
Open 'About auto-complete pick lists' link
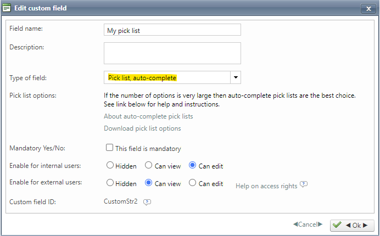point(148,116)
